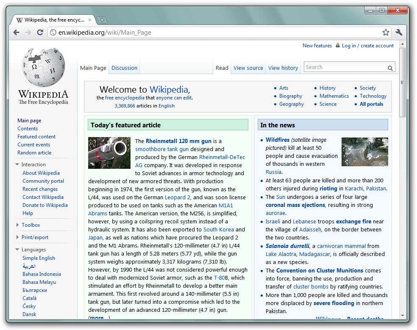Click inside the Wikipedia search field

point(345,67)
